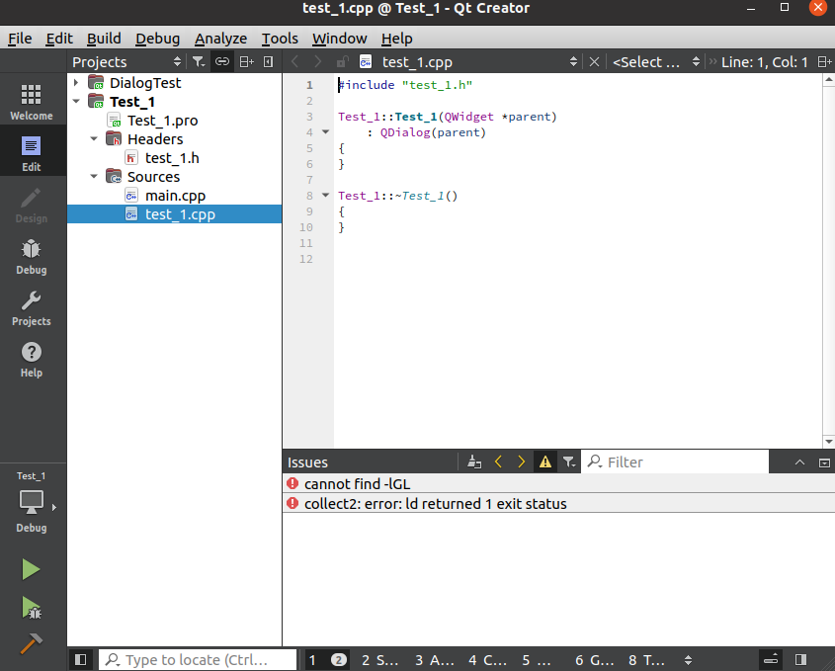Open the Build menu
The height and width of the screenshot is (671, 835).
tap(104, 38)
